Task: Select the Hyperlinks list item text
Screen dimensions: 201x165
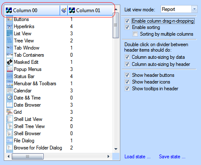Action: click(24, 26)
